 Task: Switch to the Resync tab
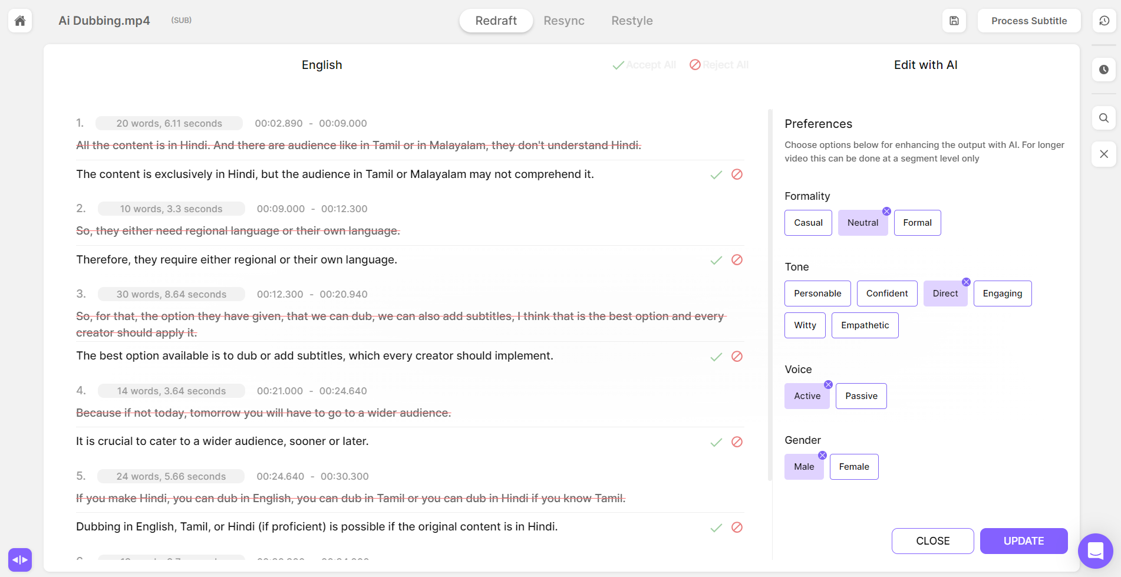tap(564, 20)
